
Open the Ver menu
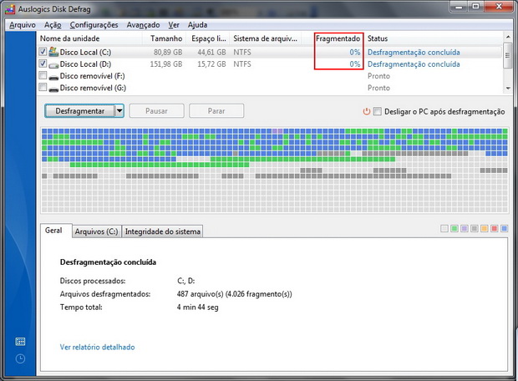coord(174,25)
